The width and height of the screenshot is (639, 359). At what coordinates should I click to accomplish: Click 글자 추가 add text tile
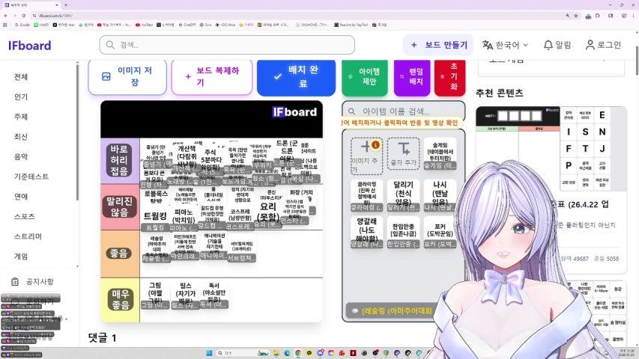coord(403,154)
